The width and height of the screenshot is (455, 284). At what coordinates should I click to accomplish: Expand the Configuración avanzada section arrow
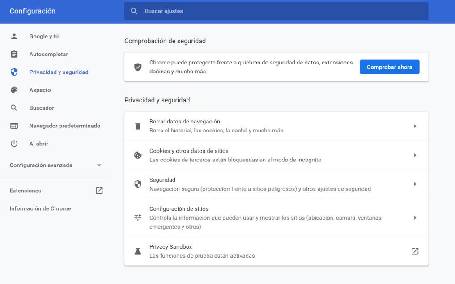(99, 165)
